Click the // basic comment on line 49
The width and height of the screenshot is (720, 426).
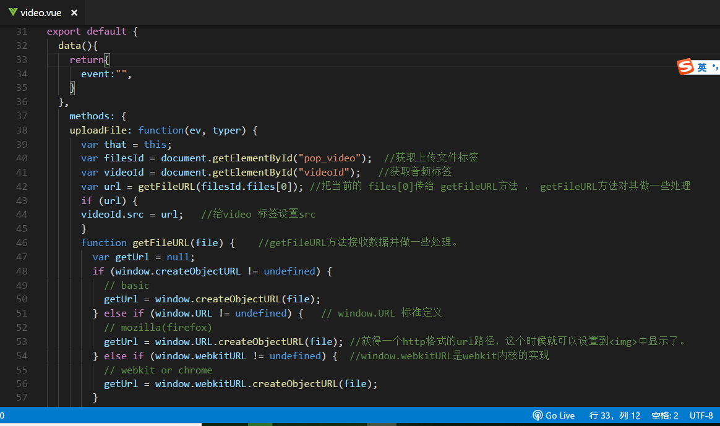(126, 285)
